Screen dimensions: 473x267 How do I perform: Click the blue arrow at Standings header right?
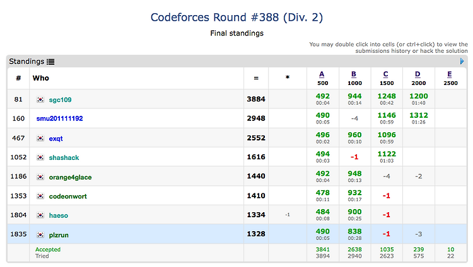462,62
